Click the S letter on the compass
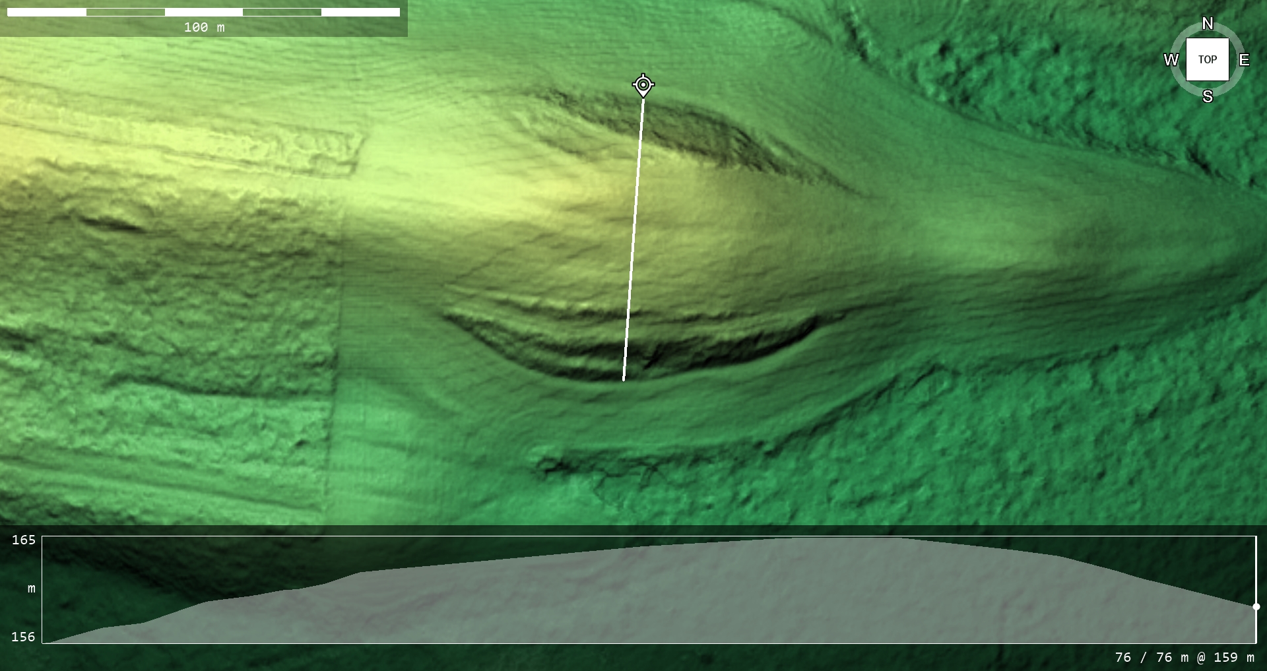Screen dimensions: 1267x671 pos(1208,96)
